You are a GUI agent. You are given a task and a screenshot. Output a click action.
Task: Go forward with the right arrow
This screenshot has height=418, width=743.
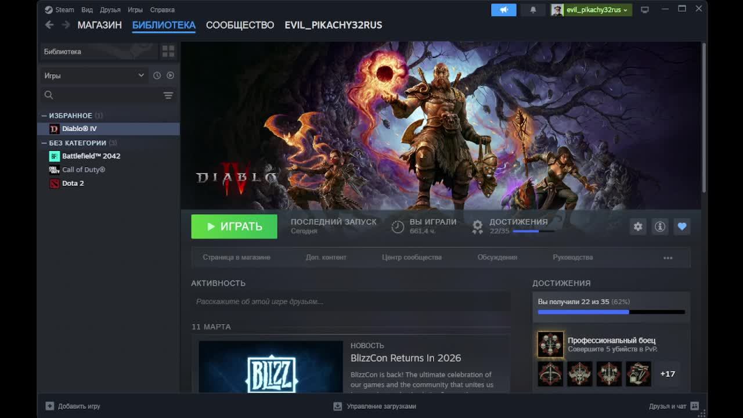pos(66,25)
